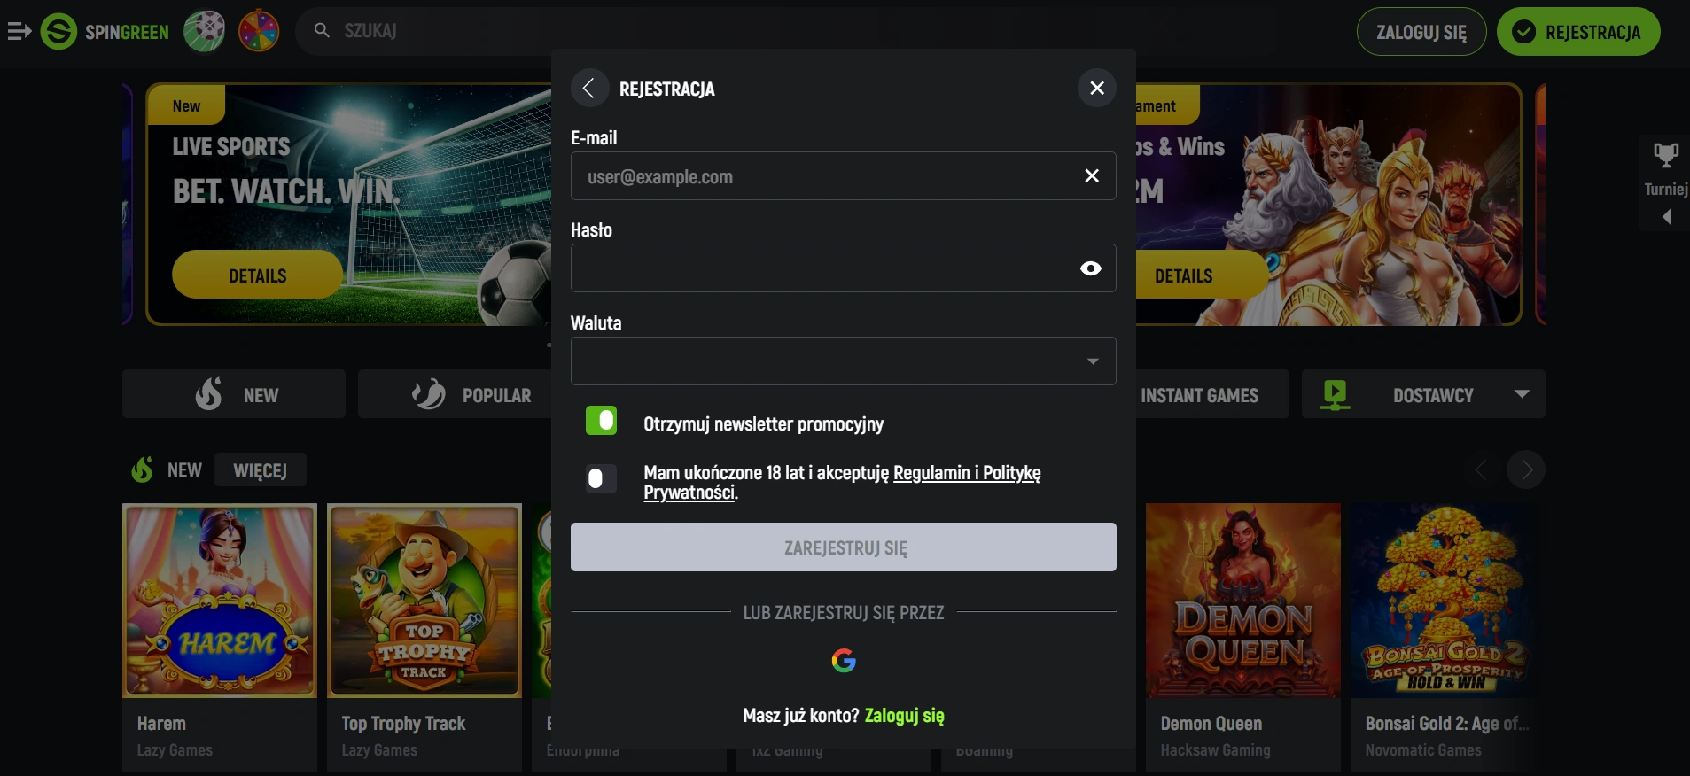Collapse the Turniej side panel arrow

pyautogui.click(x=1667, y=217)
